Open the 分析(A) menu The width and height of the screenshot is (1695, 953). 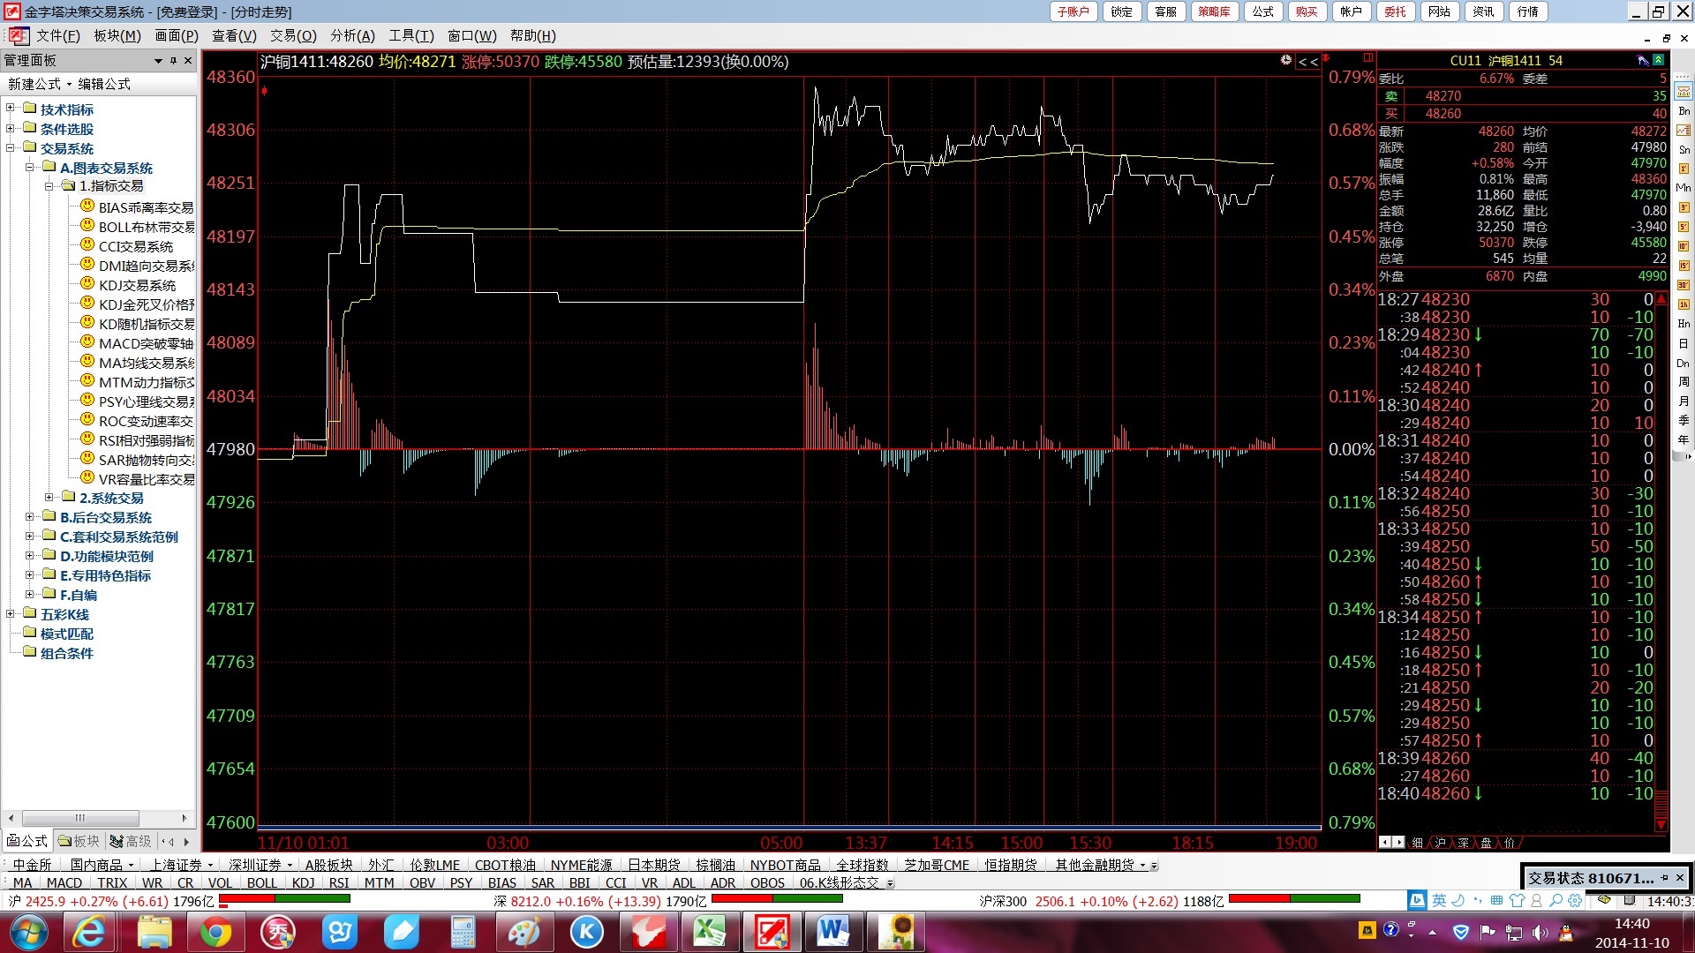click(352, 36)
